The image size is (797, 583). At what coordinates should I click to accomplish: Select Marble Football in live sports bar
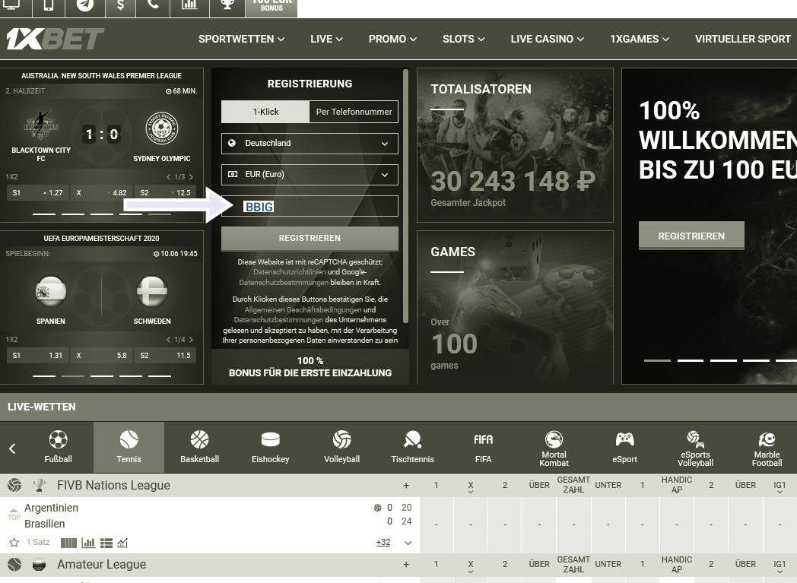[767, 448]
